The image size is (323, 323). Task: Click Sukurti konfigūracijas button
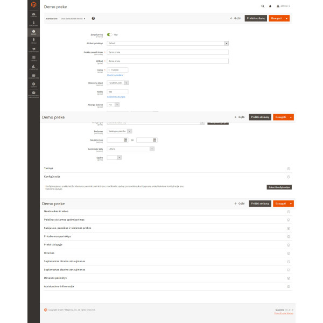point(279,187)
